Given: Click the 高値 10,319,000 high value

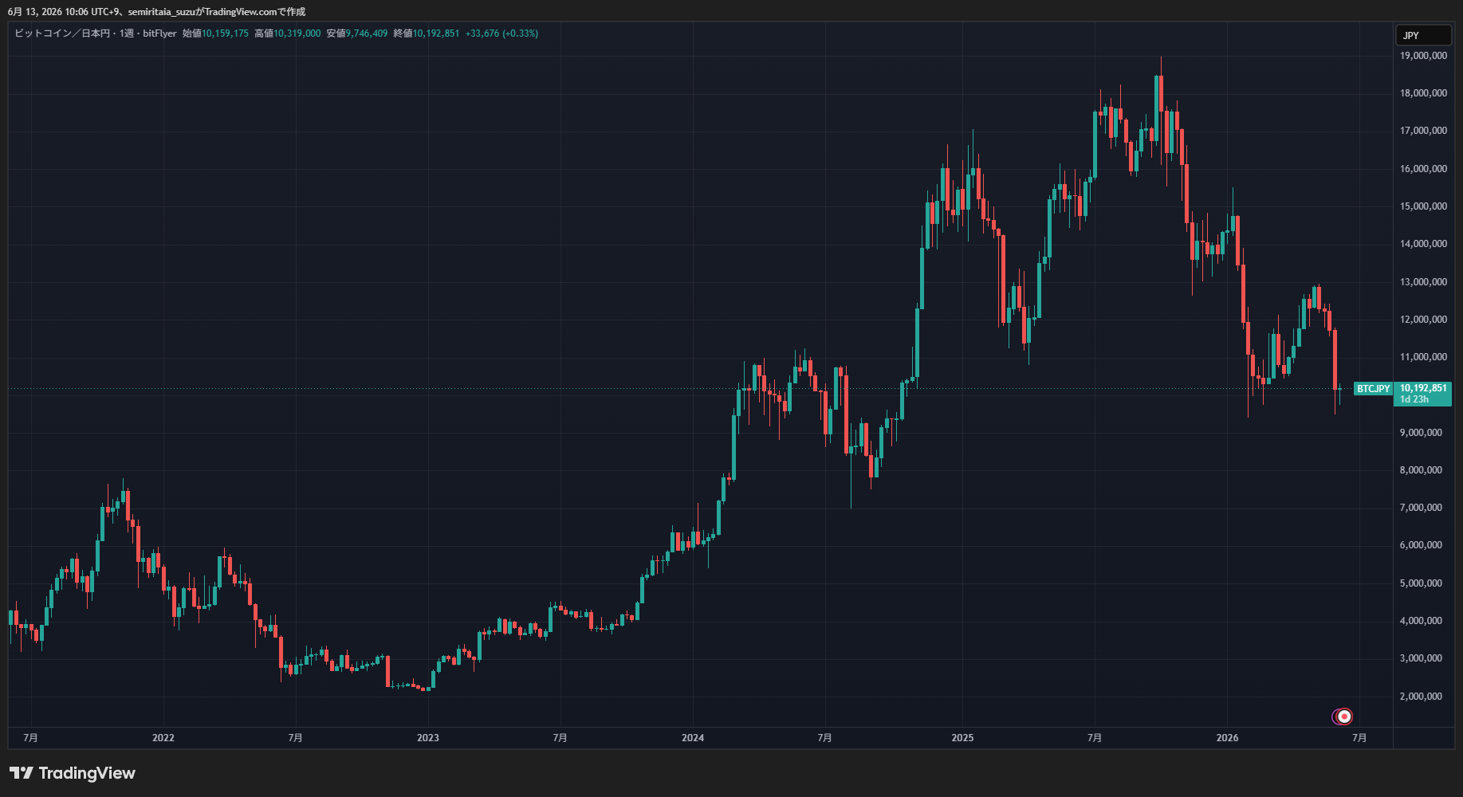Looking at the screenshot, I should pos(287,33).
